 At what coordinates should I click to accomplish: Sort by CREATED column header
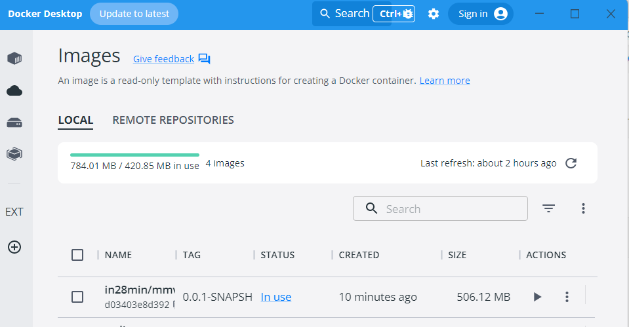point(359,255)
